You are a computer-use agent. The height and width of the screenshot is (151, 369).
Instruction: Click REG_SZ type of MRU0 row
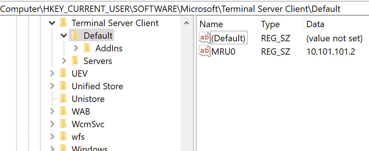click(275, 51)
